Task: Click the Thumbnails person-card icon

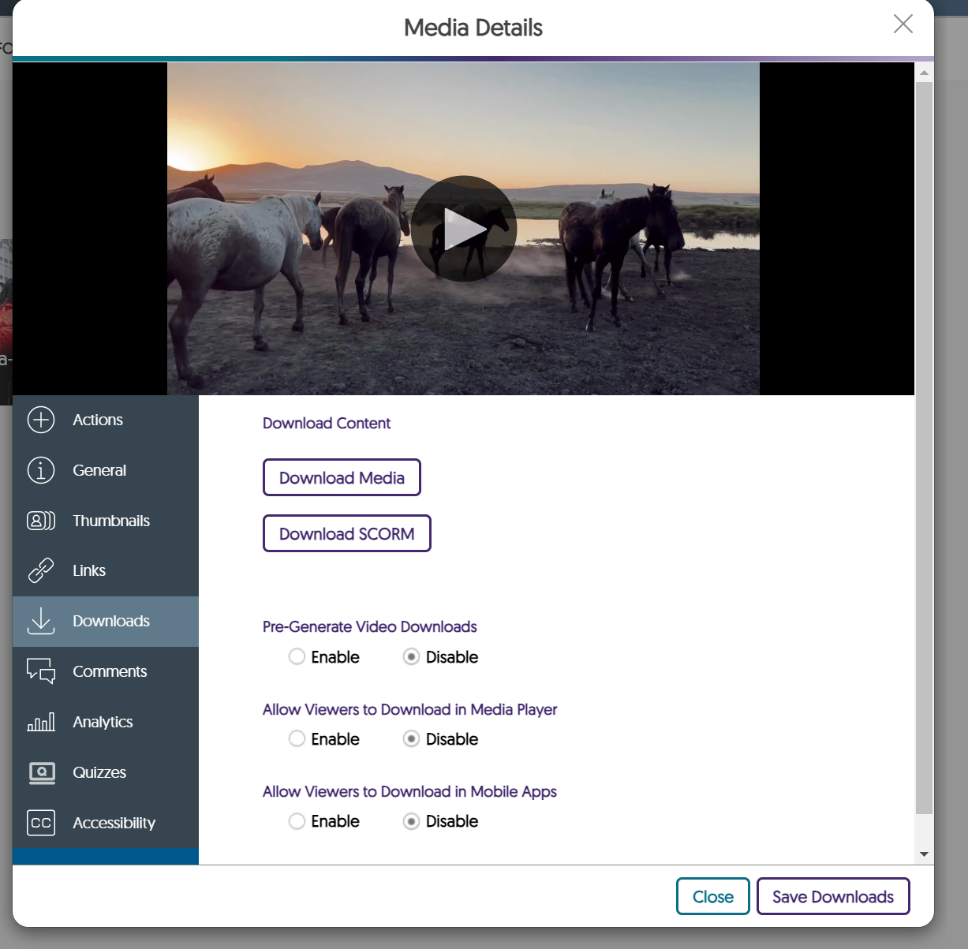Action: click(x=41, y=521)
